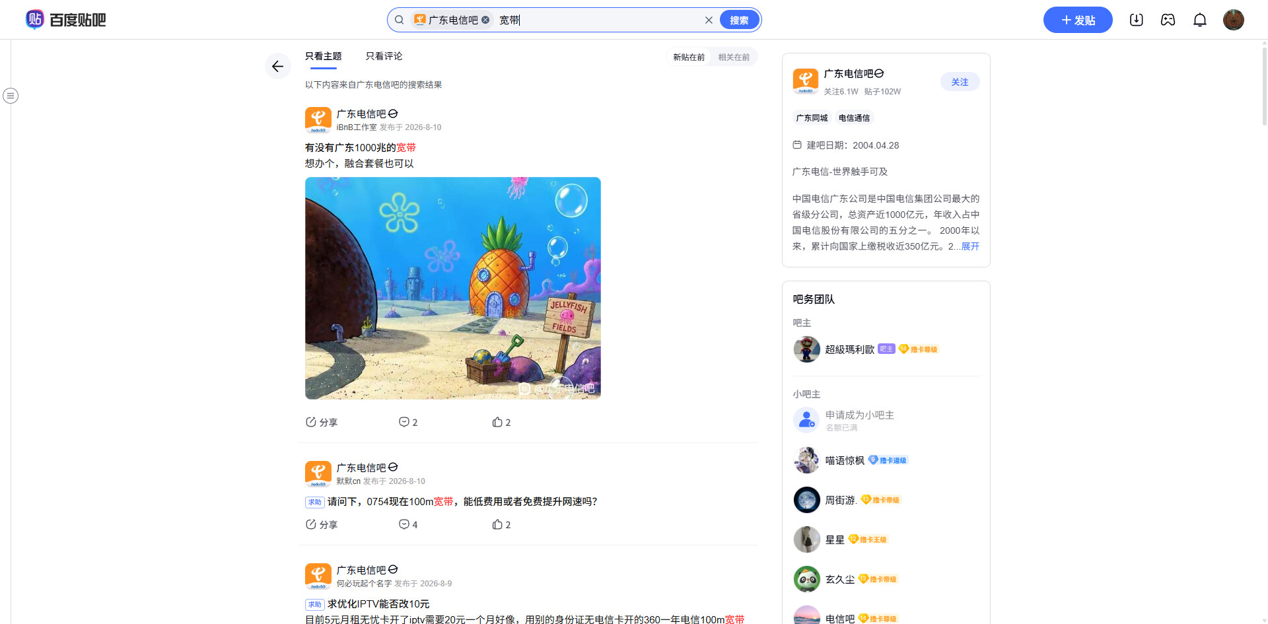
Task: Expand forum description with 展开
Action: coord(970,246)
